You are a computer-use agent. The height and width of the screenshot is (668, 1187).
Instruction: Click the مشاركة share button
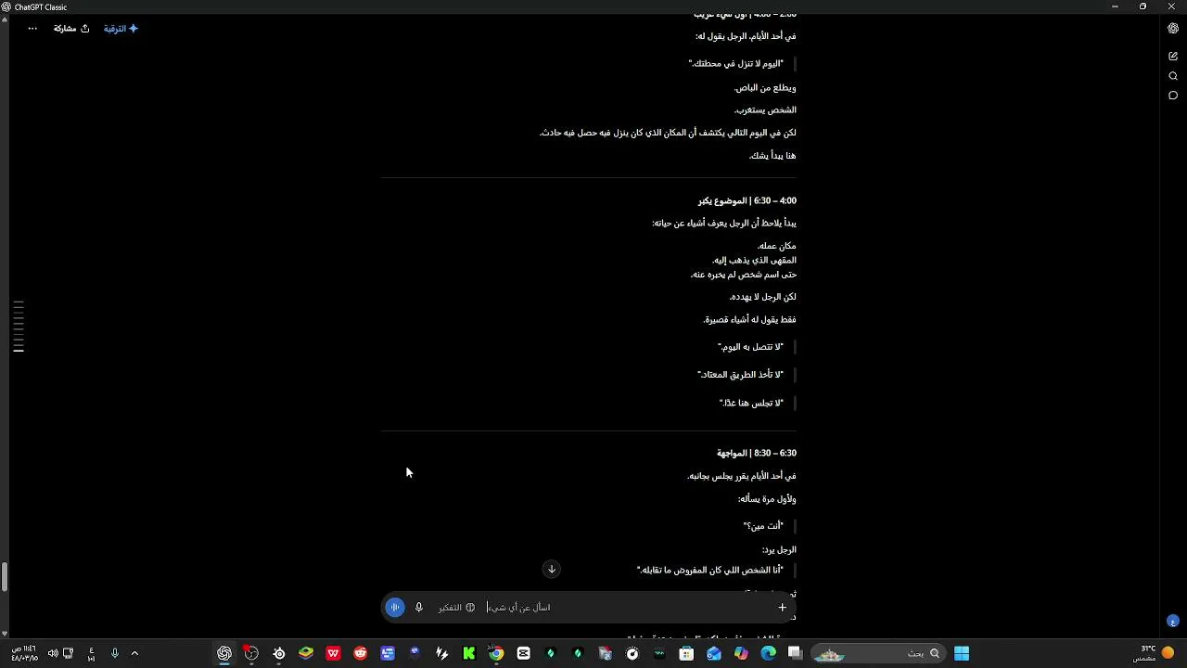[71, 29]
